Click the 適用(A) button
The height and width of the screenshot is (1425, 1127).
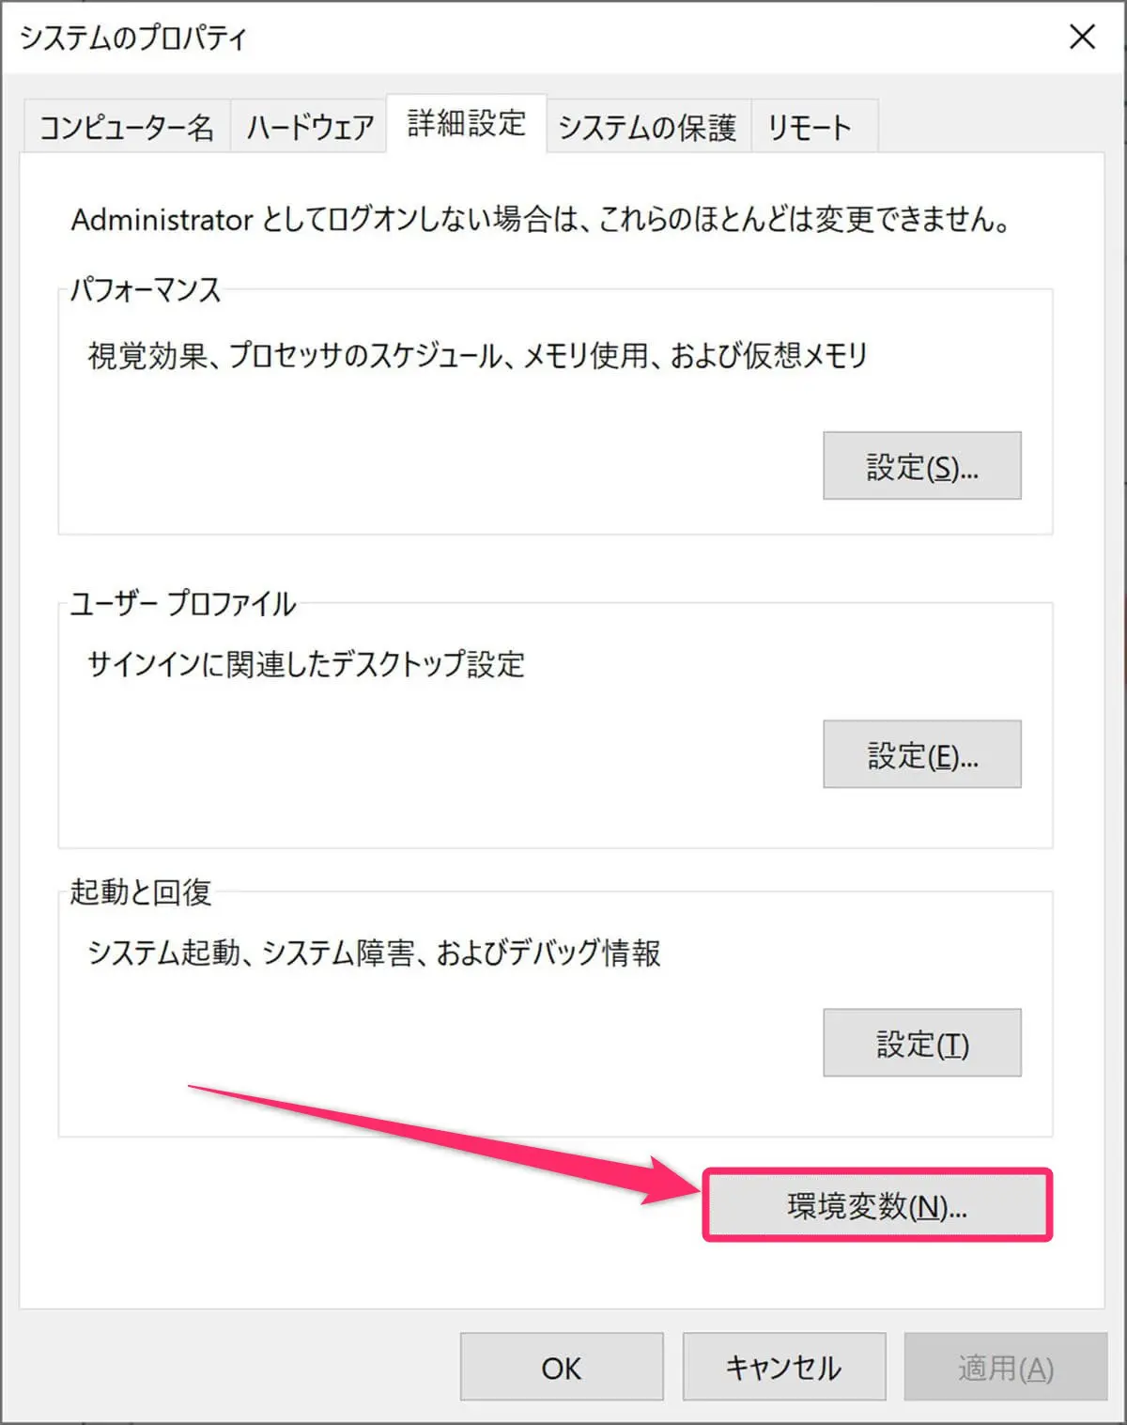pyautogui.click(x=1006, y=1367)
